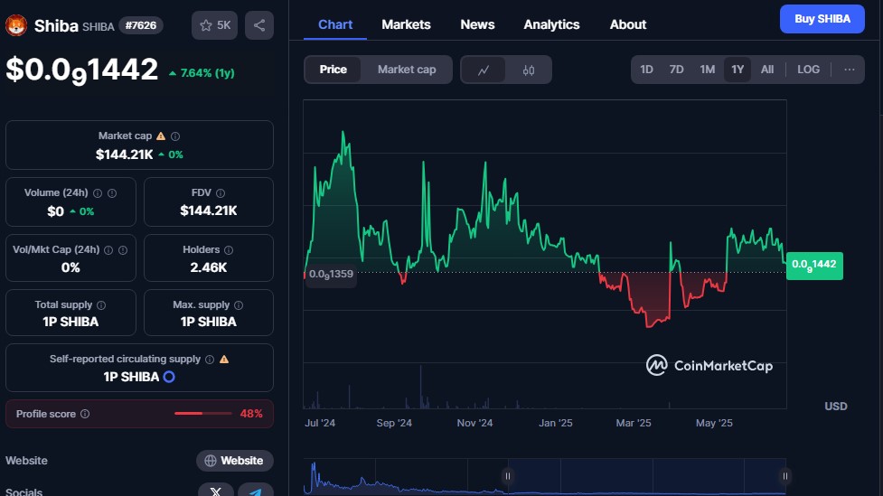Set range to 1Y
This screenshot has height=496, width=883.
[x=737, y=70]
